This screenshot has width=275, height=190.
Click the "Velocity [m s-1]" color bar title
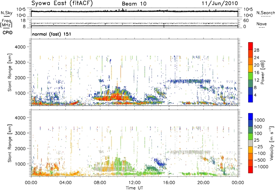(x=271, y=143)
